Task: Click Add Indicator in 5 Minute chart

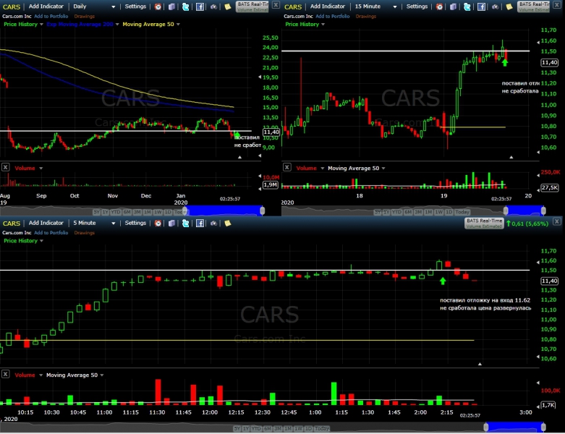Action: tap(46, 223)
